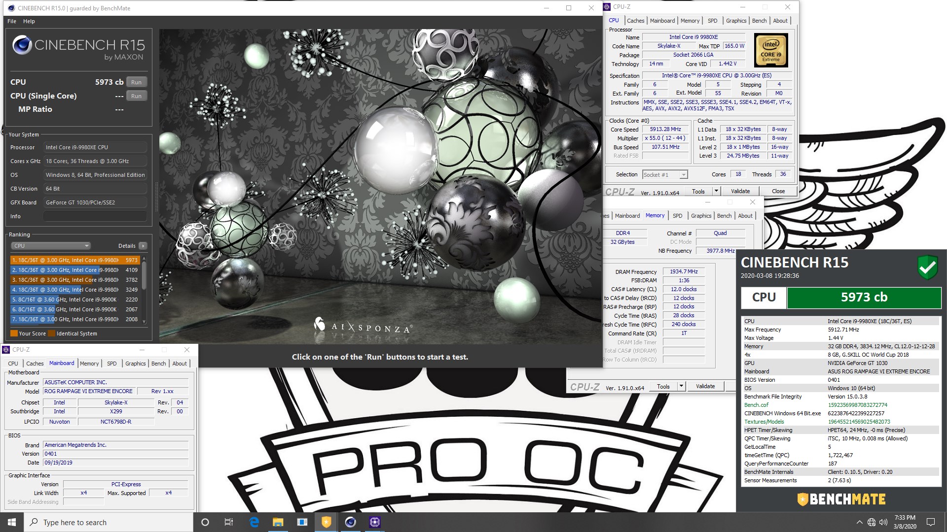Image resolution: width=947 pixels, height=532 pixels.
Task: Open the Action Center notifications icon
Action: [x=931, y=522]
